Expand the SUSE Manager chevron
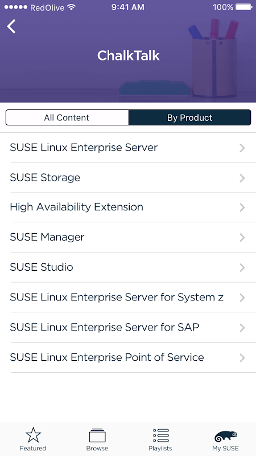 [242, 238]
